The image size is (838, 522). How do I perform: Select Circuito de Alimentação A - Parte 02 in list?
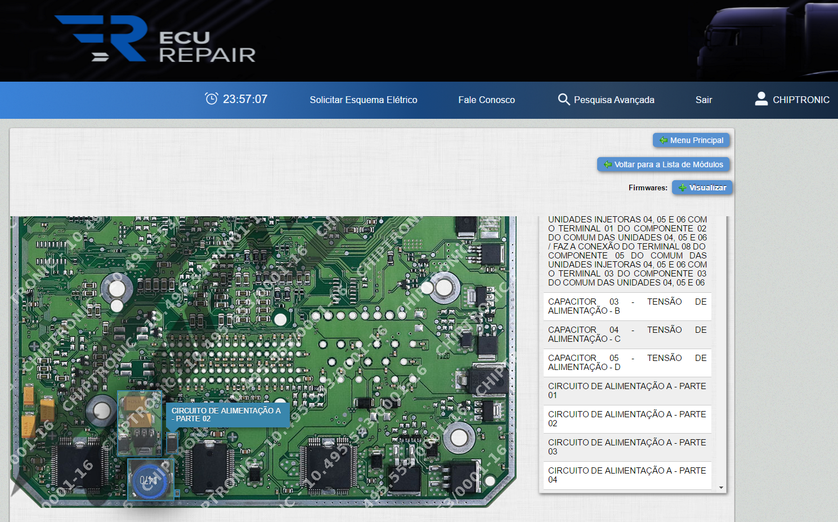point(628,419)
